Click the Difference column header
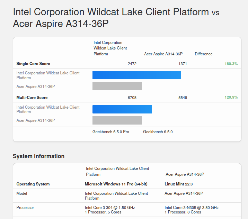Image resolution: width=248 pixels, height=219 pixels. tap(204, 54)
